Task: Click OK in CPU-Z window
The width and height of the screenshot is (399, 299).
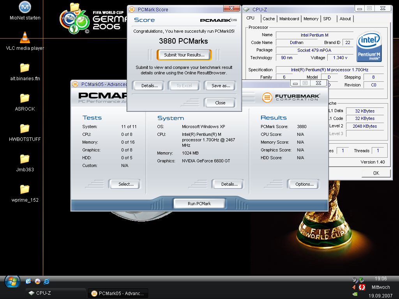Action: click(x=376, y=173)
